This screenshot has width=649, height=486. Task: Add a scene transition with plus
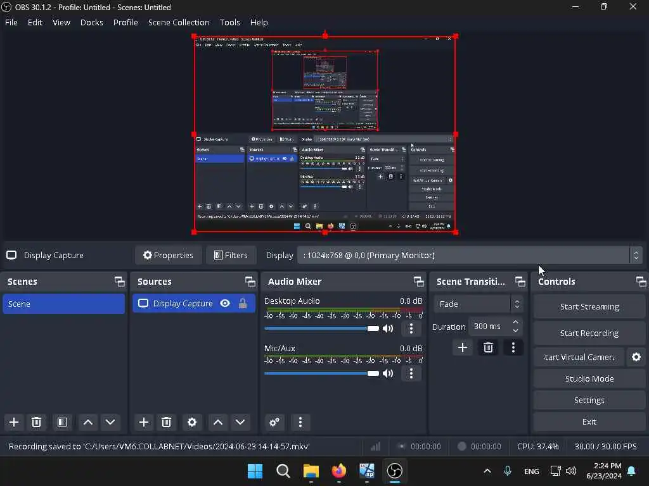[x=463, y=347]
